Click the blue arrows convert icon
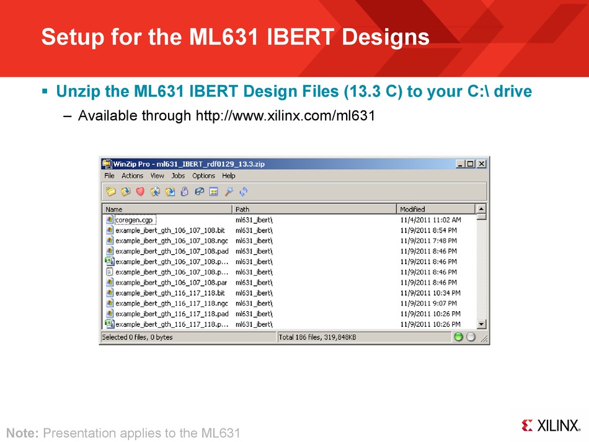 coord(243,192)
